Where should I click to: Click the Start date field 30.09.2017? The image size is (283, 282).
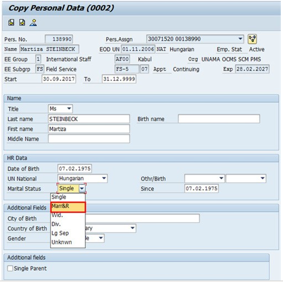(x=59, y=79)
